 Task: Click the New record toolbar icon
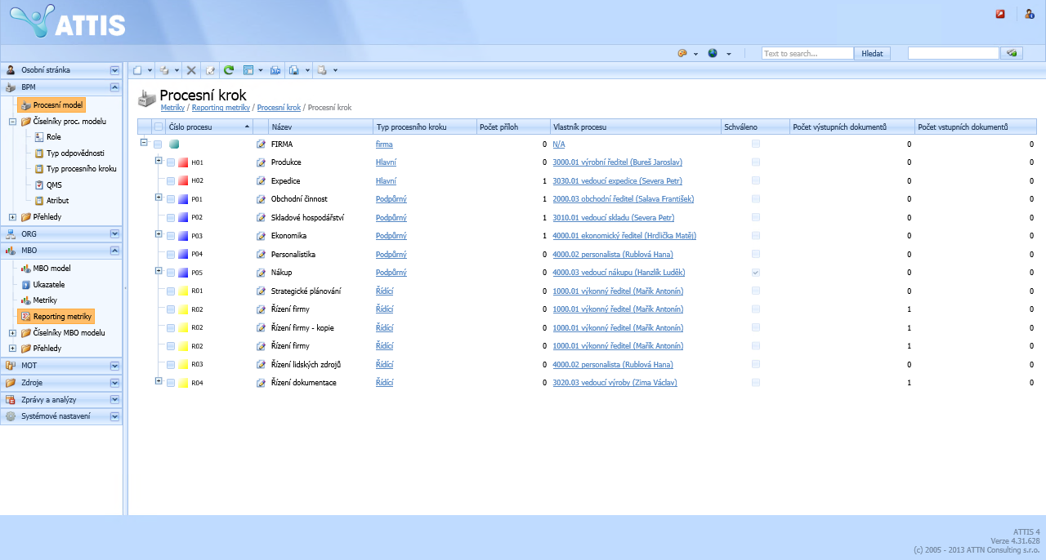tap(138, 70)
